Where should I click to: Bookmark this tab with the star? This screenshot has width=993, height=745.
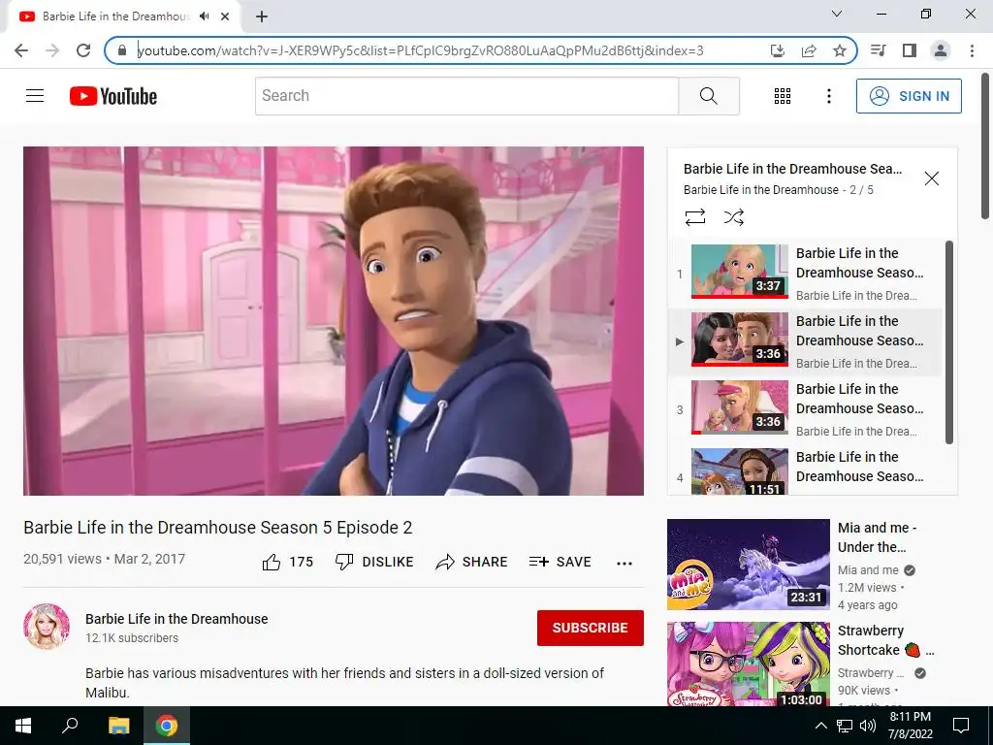click(x=840, y=50)
